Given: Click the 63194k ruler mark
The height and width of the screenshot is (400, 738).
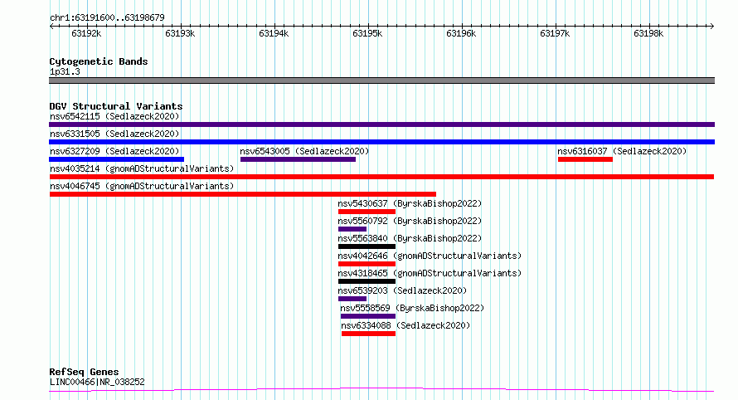Looking at the screenshot, I should coord(274,33).
